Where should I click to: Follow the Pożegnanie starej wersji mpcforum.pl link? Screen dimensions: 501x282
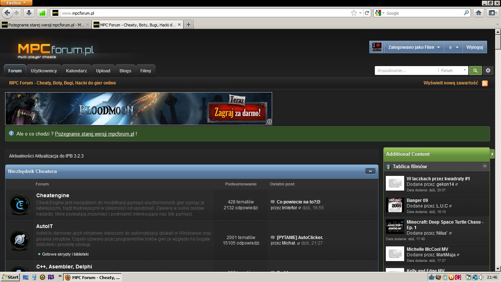click(x=95, y=134)
